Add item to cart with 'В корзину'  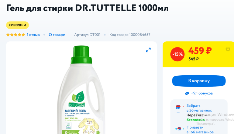[199, 81]
